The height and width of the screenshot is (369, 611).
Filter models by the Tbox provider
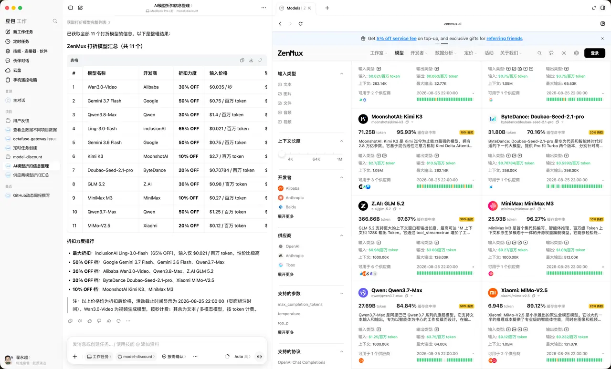point(286,265)
